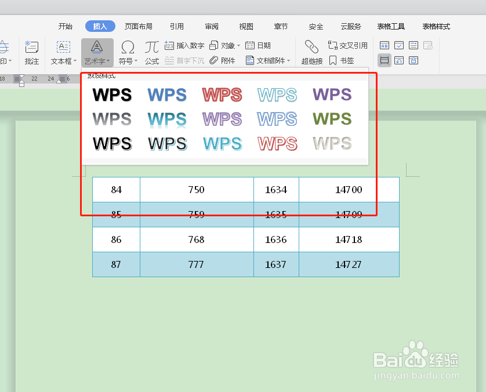
Task: Select the teal reflection WPS style in the second row
Action: 167,119
